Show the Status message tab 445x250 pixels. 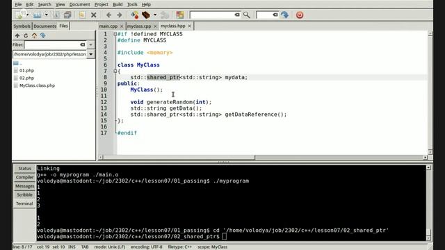pyautogui.click(x=25, y=168)
